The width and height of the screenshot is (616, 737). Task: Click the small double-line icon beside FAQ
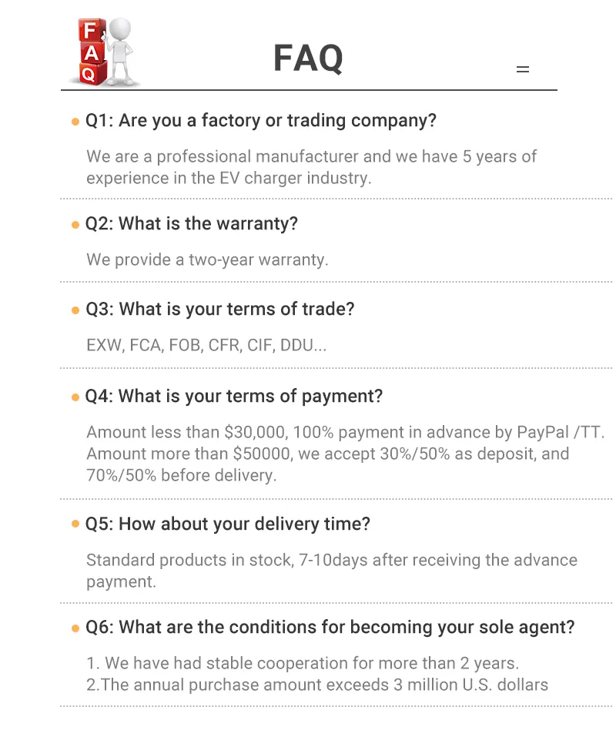tap(523, 69)
